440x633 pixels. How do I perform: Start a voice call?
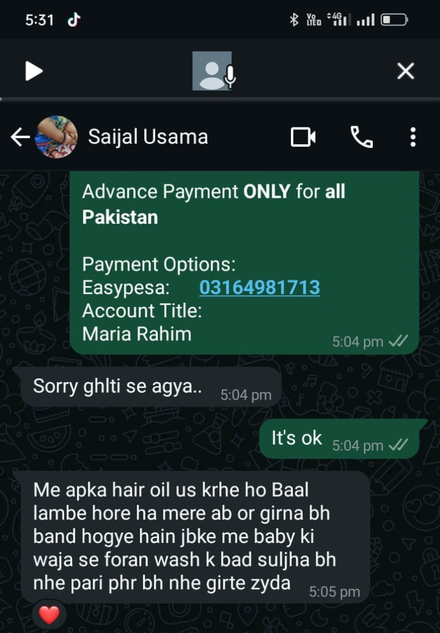361,137
